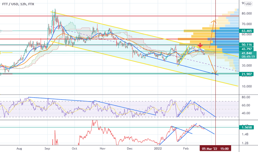Click the current price label 41.840
This screenshot has height=152, width=258.
point(246,53)
